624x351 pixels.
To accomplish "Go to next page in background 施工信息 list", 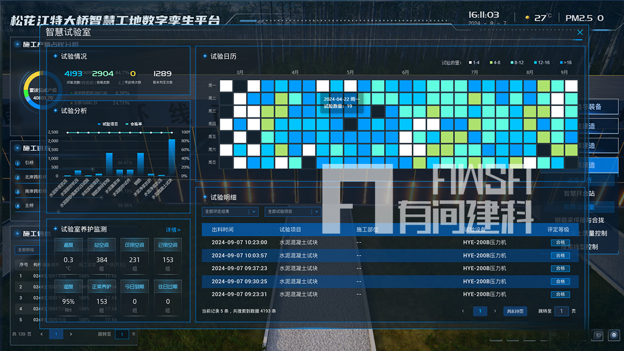I will [71, 335].
